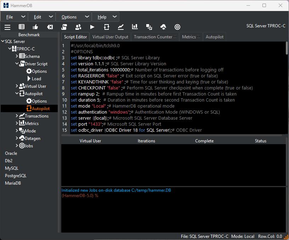Expand the Jobs node chevron
Viewport: 289px width, 240px height.
tap(17, 146)
